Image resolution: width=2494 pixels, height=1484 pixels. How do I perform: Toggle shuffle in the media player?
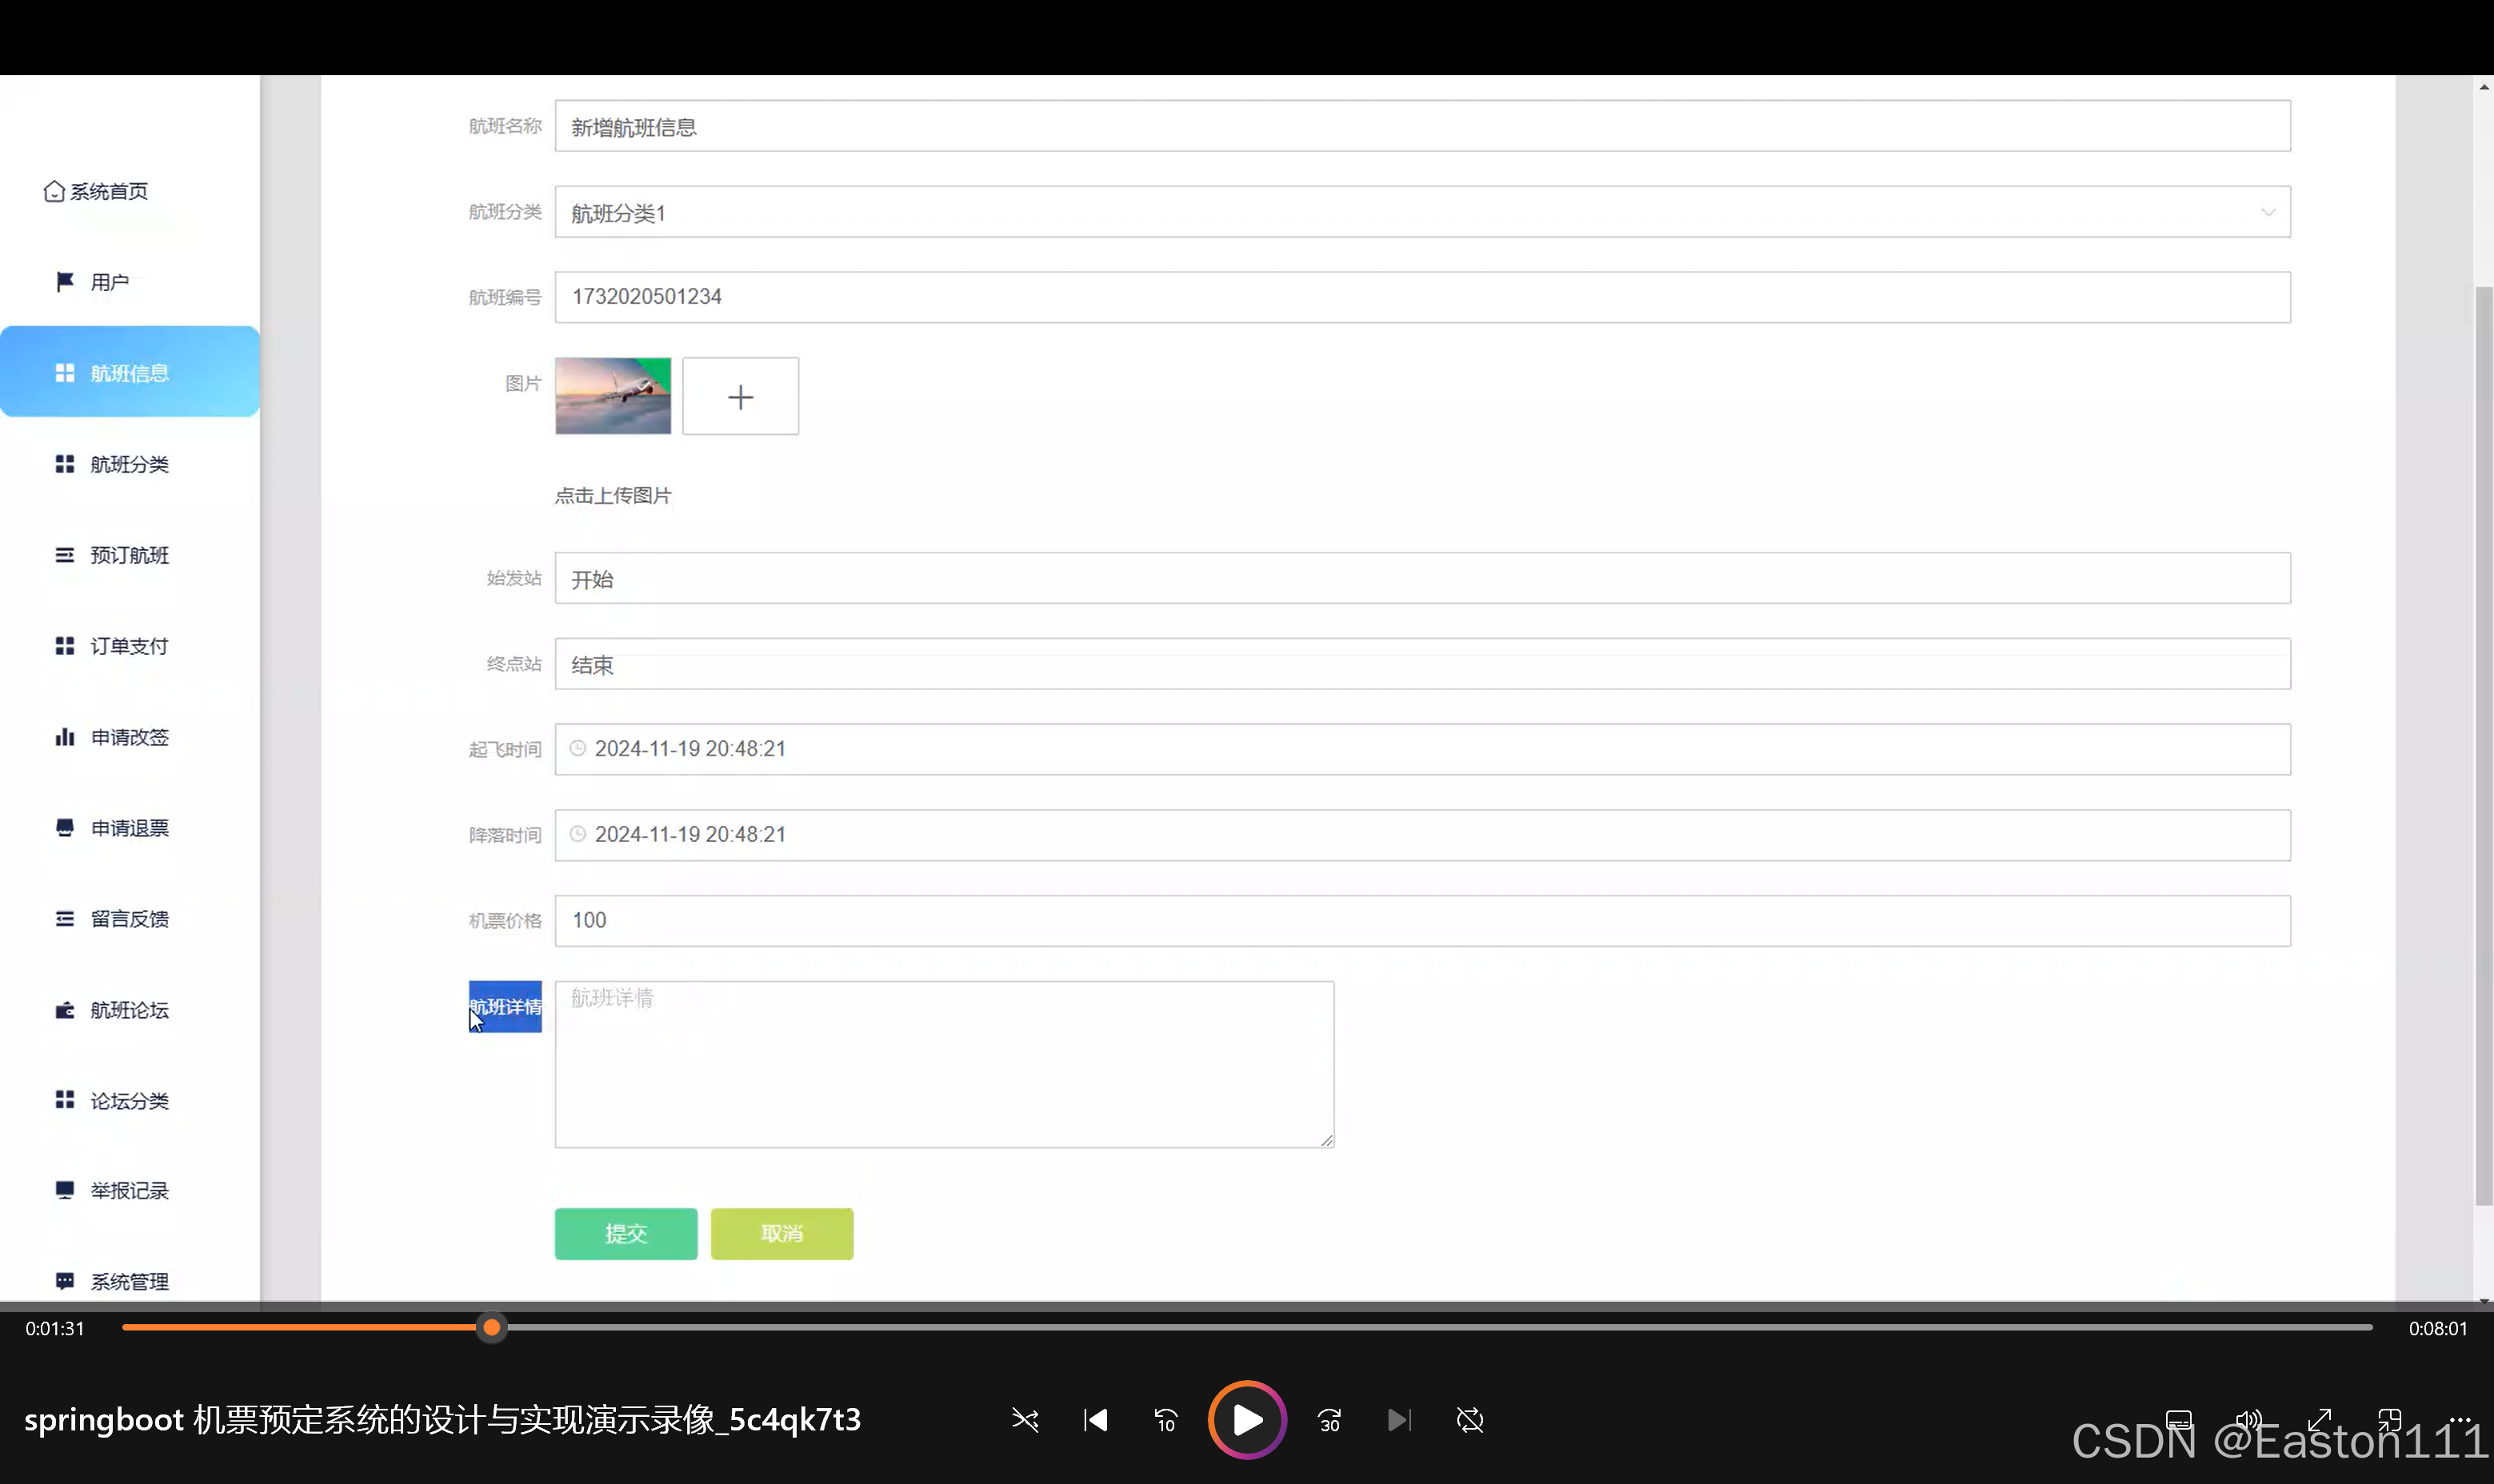[x=1025, y=1420]
